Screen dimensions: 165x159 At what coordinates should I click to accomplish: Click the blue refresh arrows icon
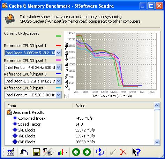[x=100, y=152]
